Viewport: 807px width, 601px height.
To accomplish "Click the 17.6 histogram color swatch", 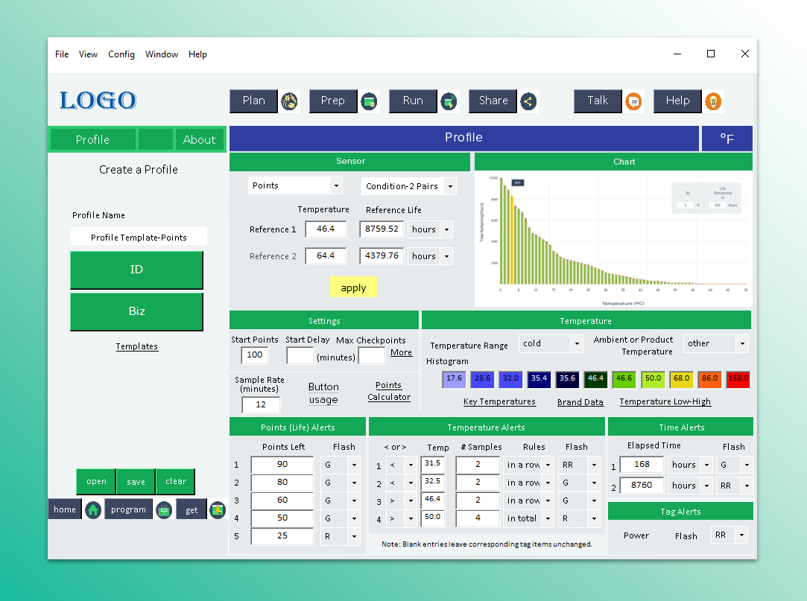I will [454, 379].
